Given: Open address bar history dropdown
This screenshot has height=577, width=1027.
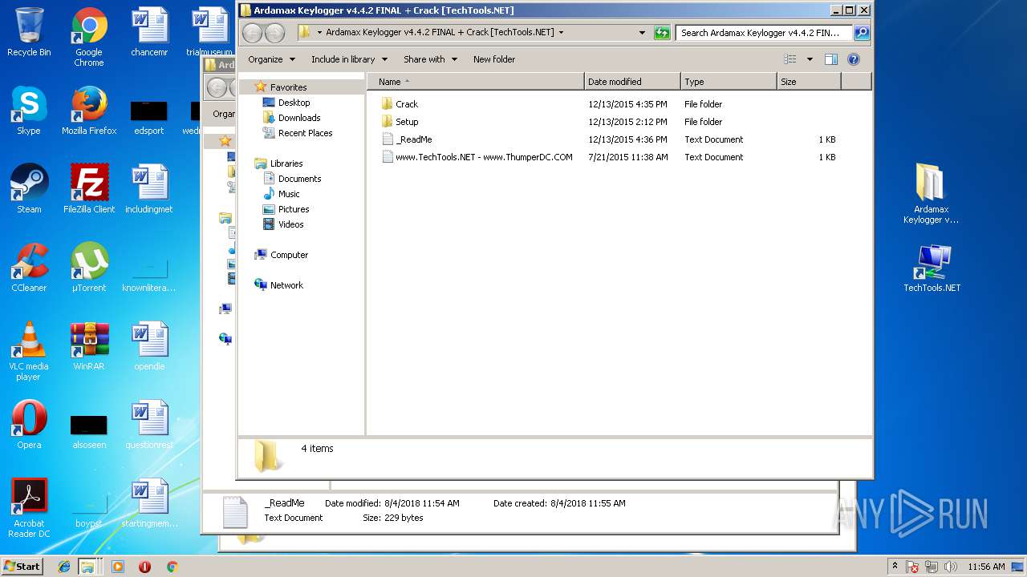Looking at the screenshot, I should [x=642, y=33].
